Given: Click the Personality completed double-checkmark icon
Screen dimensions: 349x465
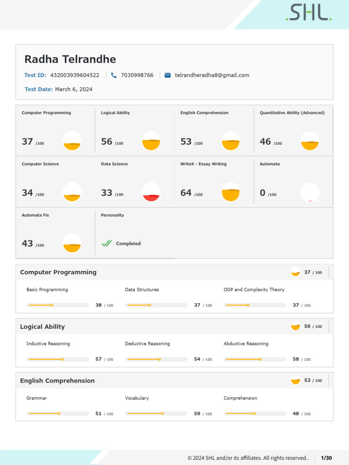Looking at the screenshot, I should [x=106, y=243].
